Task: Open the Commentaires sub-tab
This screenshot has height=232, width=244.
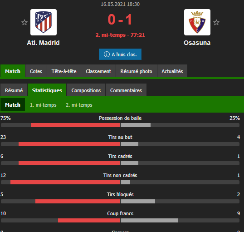Action: coord(126,90)
